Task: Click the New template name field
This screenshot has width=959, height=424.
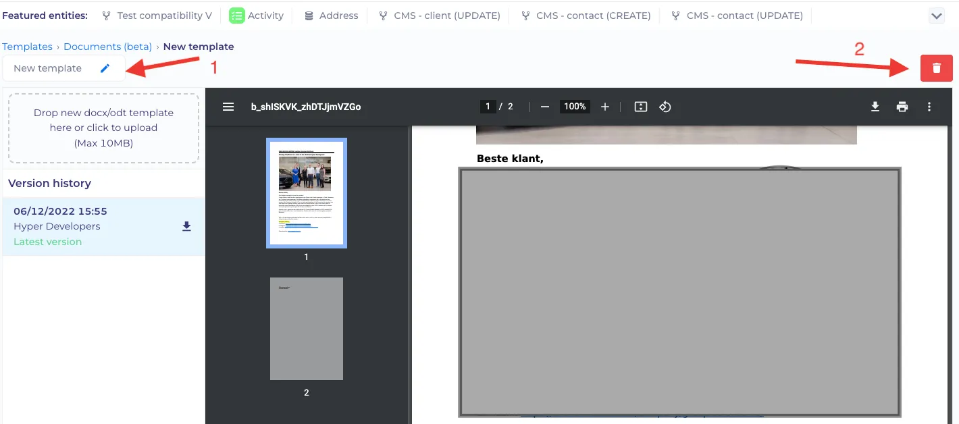Action: (64, 68)
